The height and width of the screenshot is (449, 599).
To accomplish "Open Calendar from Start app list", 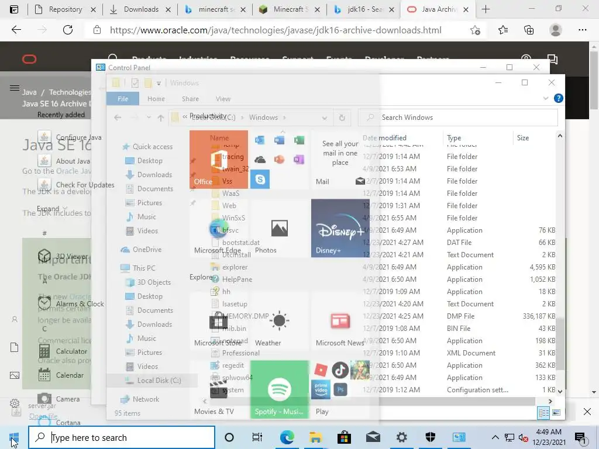I will point(61,375).
